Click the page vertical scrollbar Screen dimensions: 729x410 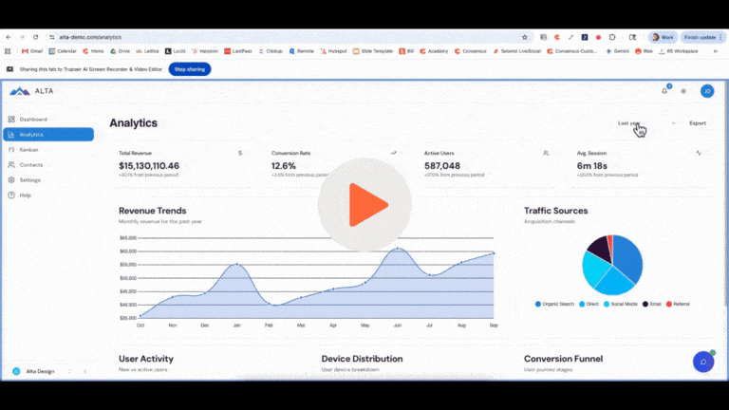pyautogui.click(x=727, y=196)
